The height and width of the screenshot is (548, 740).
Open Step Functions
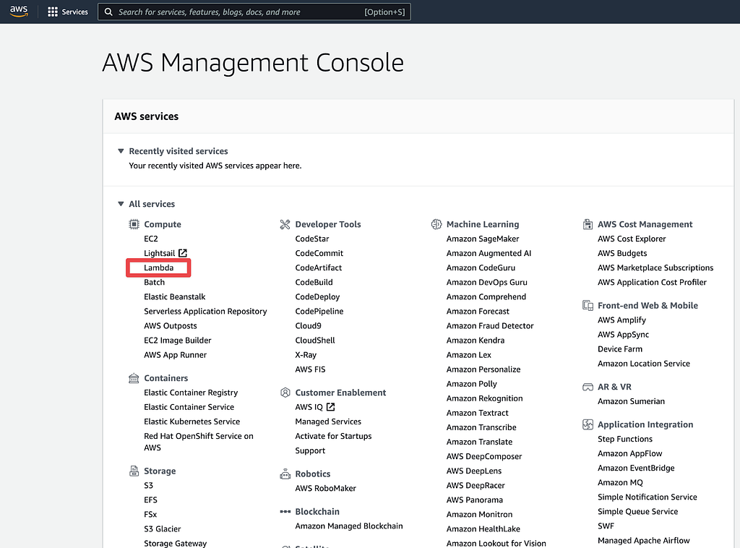(625, 439)
